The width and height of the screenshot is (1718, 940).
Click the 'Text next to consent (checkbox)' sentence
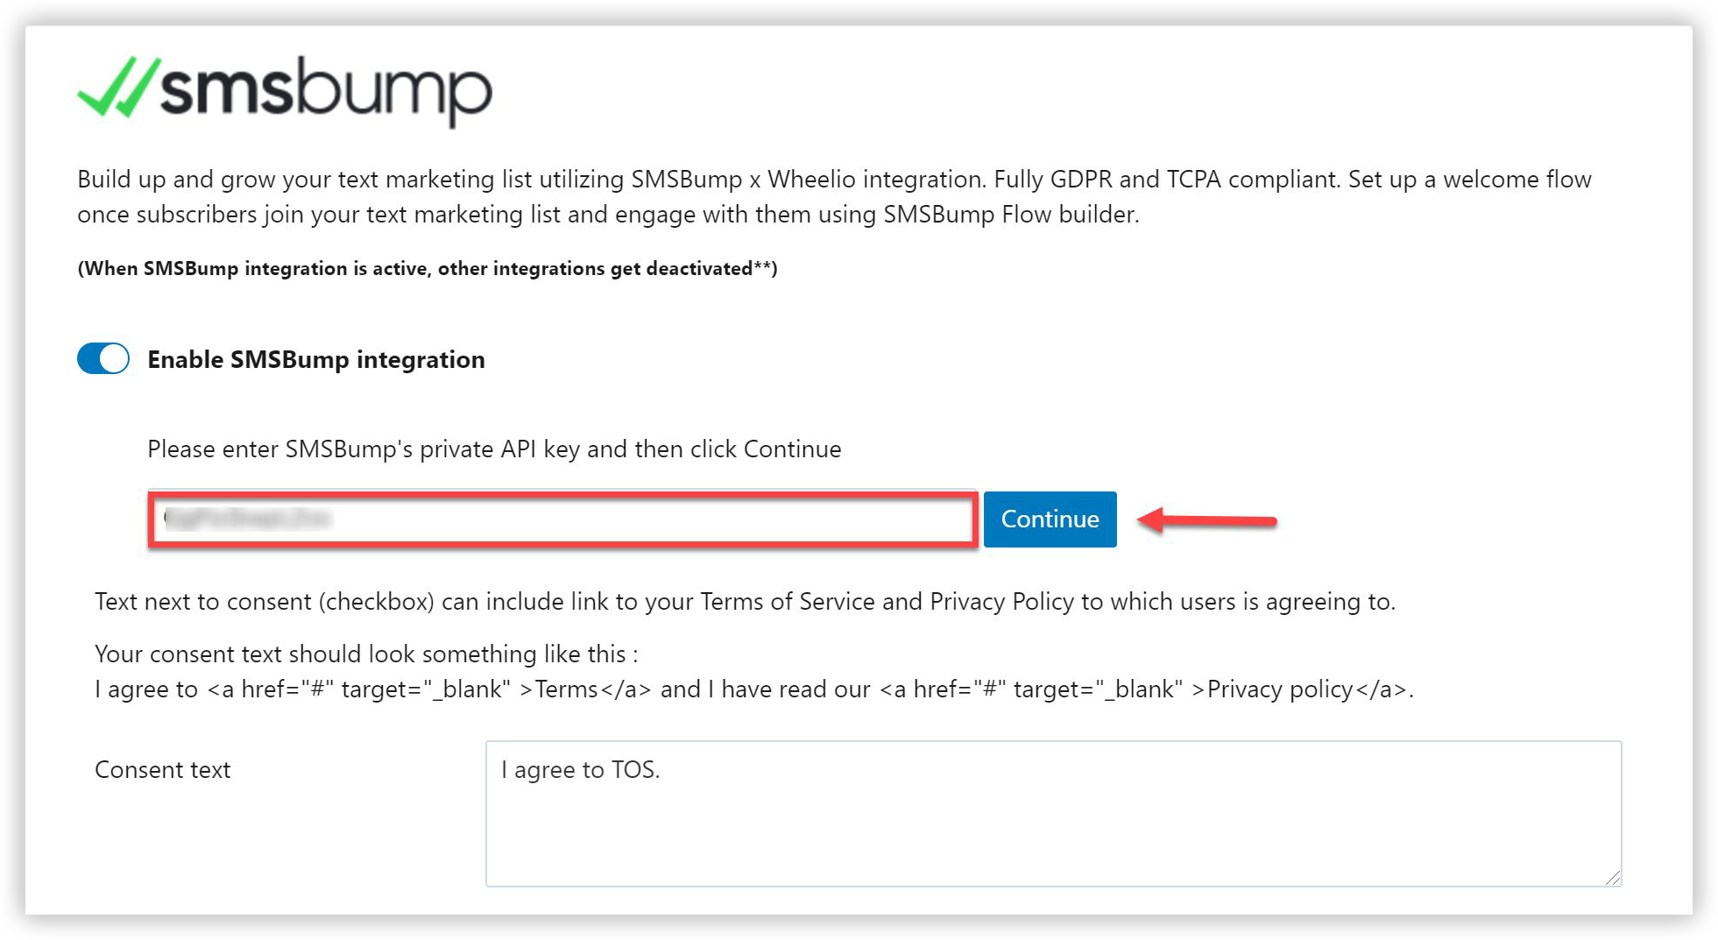pyautogui.click(x=745, y=601)
